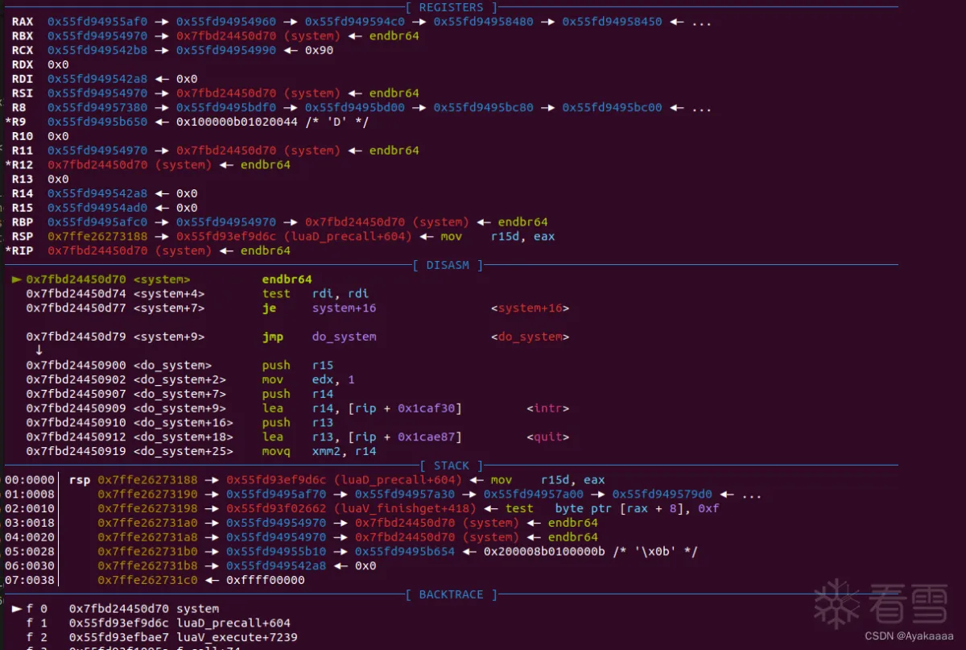Screen dimensions: 966x650
Task: Click stack entry 05:0028
Action: click(31, 552)
